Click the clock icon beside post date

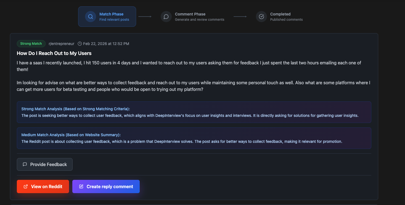click(x=80, y=44)
